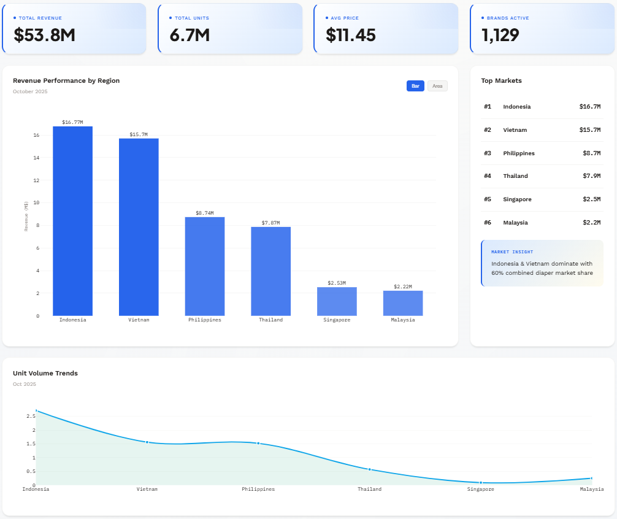Click the Revenue (M$) axis title
This screenshot has height=519, width=617.
point(26,217)
